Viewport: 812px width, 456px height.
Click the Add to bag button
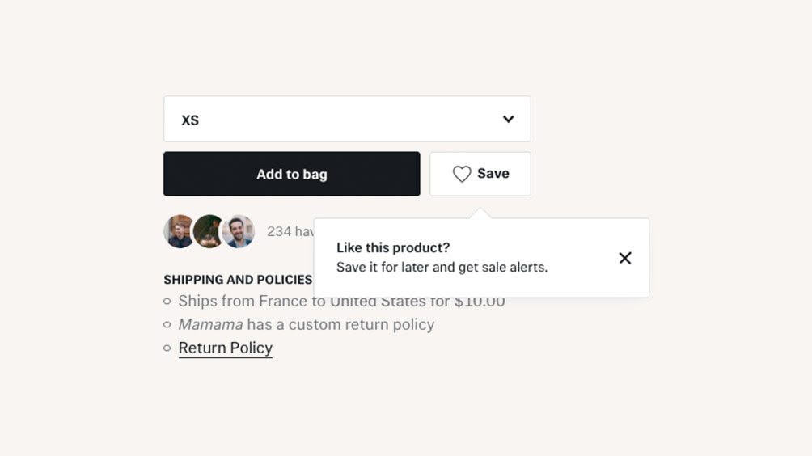[x=291, y=174]
